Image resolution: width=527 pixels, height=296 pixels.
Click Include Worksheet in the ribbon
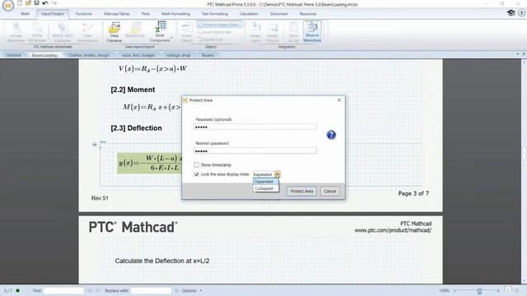click(16, 32)
